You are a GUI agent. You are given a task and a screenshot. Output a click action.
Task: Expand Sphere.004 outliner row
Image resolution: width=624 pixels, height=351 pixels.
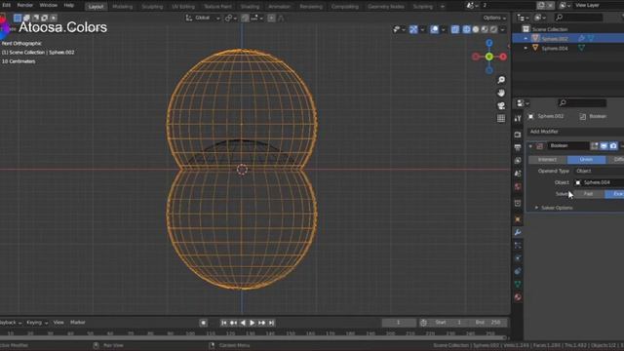click(526, 48)
